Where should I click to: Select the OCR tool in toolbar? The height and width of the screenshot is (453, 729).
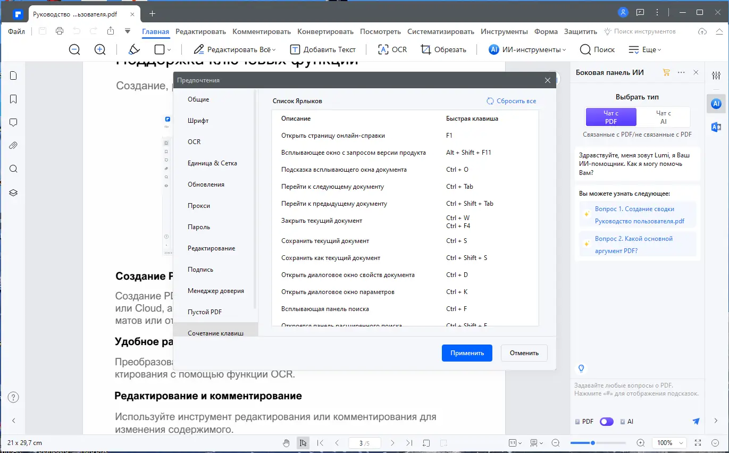[x=392, y=49]
